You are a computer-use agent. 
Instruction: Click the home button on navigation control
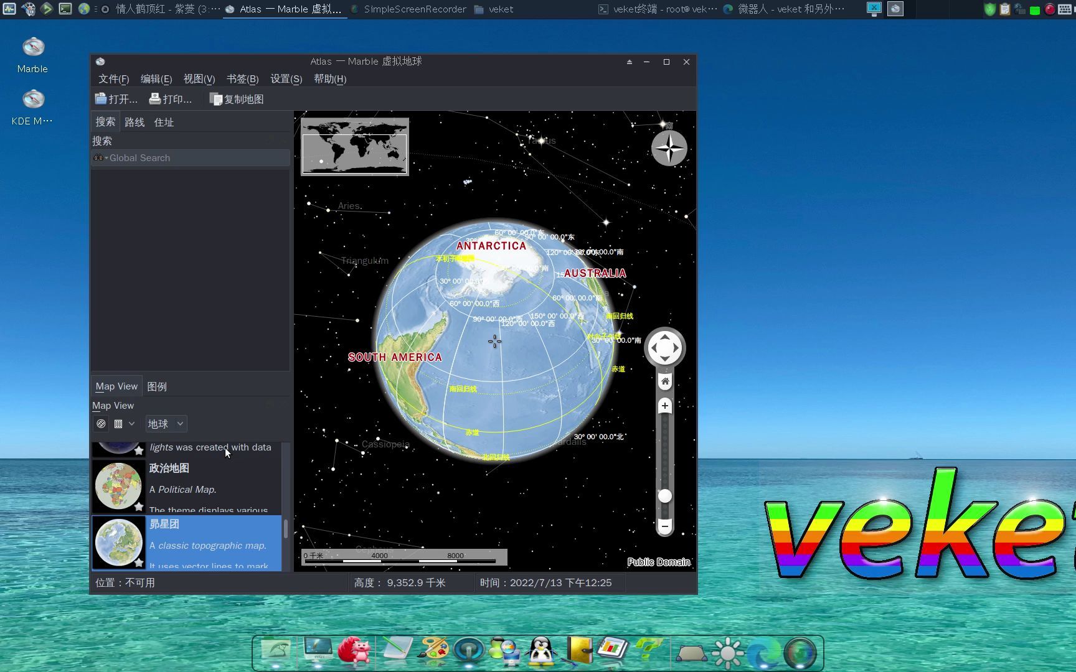[665, 381]
